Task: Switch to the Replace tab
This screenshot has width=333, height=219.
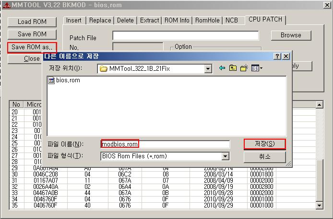Action: (100, 20)
